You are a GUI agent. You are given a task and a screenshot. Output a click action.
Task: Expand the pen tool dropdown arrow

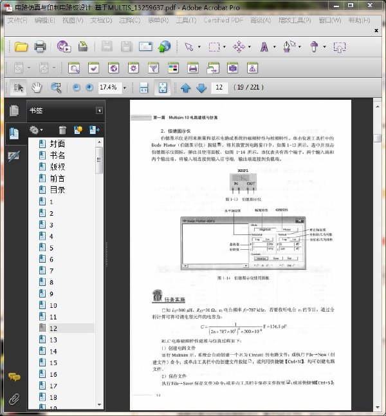tap(300, 47)
